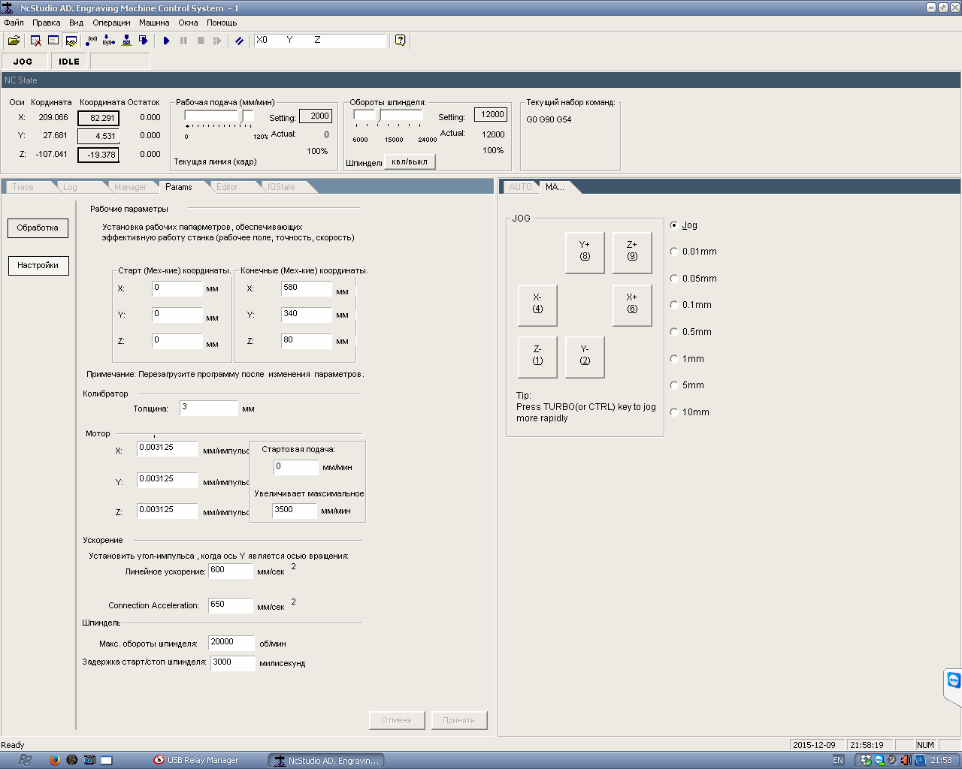Choose the 1mm step radio button
The width and height of the screenshot is (962, 769).
(x=674, y=359)
